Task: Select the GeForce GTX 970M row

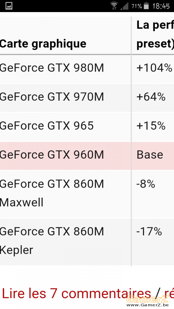Action: pos(87,97)
